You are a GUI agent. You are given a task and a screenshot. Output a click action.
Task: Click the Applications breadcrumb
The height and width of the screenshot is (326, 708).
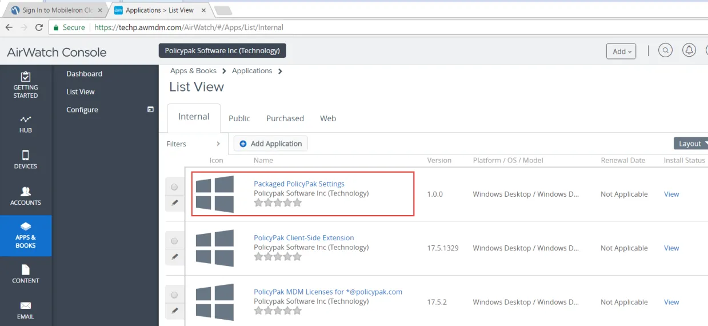tap(252, 71)
